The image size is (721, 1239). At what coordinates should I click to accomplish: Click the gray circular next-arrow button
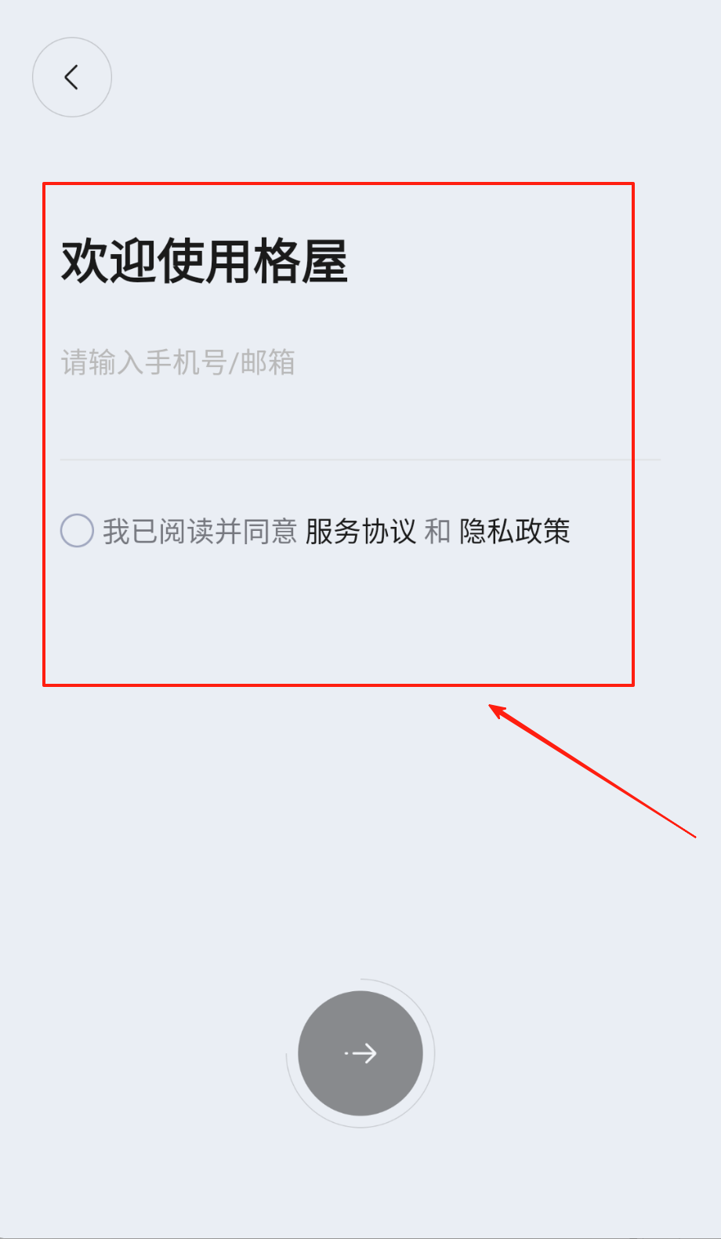click(x=360, y=1053)
